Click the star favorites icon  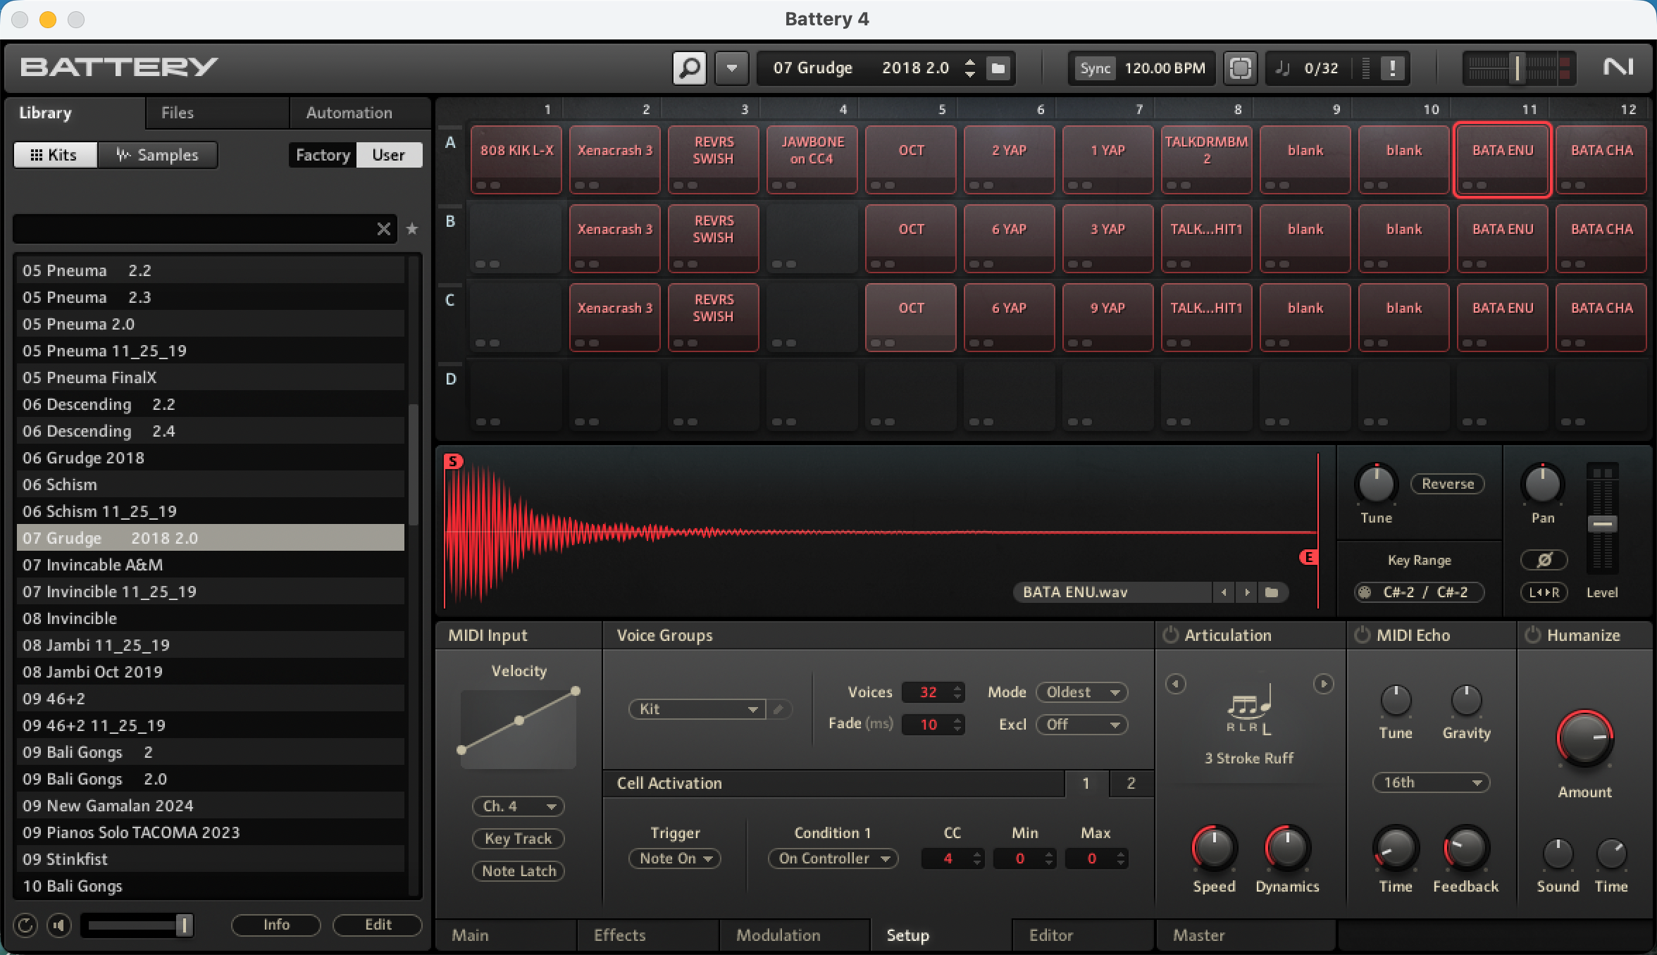412,229
